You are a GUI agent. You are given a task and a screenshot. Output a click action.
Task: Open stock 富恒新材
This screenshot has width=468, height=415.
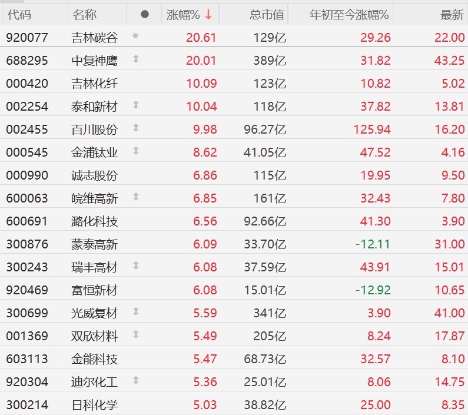point(94,291)
